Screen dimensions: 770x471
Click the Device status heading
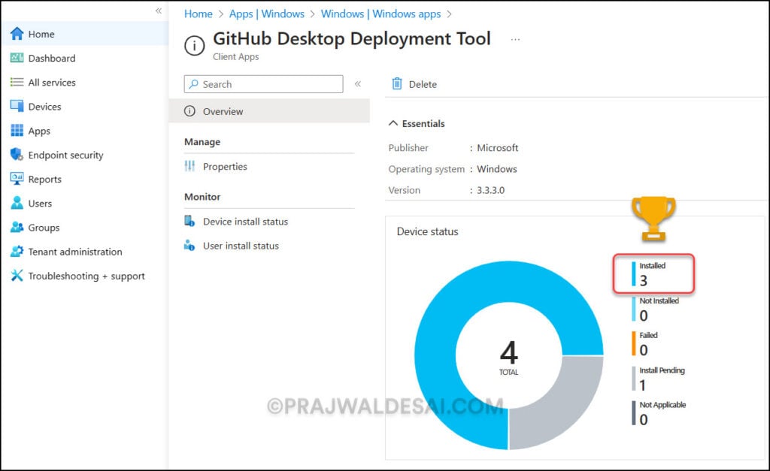click(x=427, y=231)
